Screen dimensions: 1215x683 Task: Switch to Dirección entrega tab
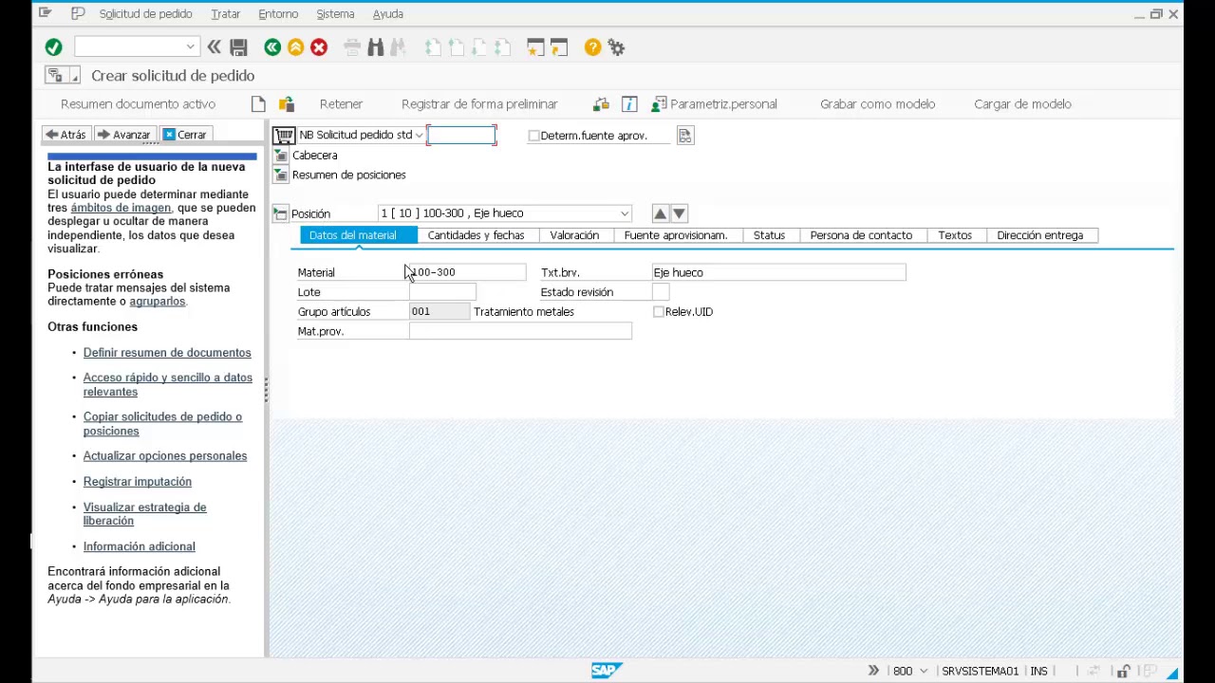tap(1039, 235)
